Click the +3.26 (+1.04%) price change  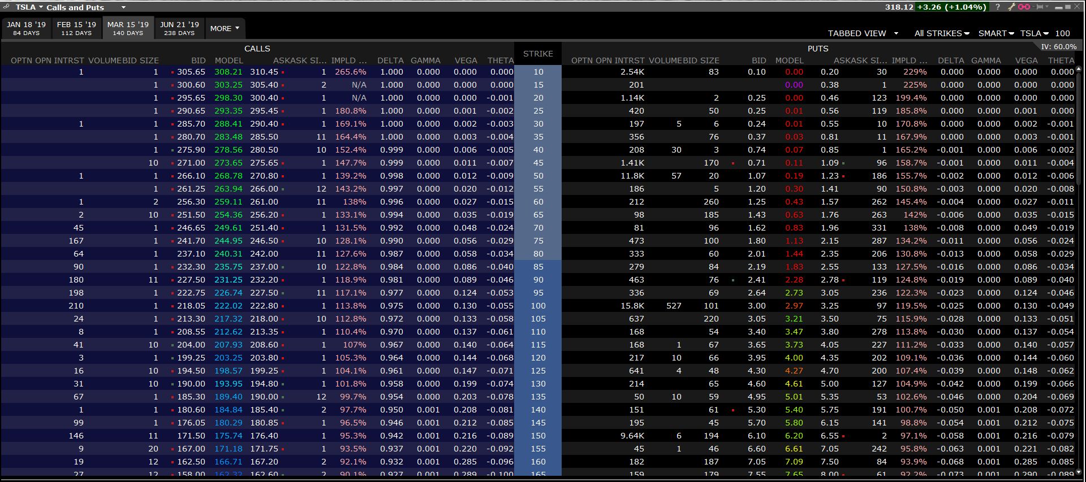point(951,7)
